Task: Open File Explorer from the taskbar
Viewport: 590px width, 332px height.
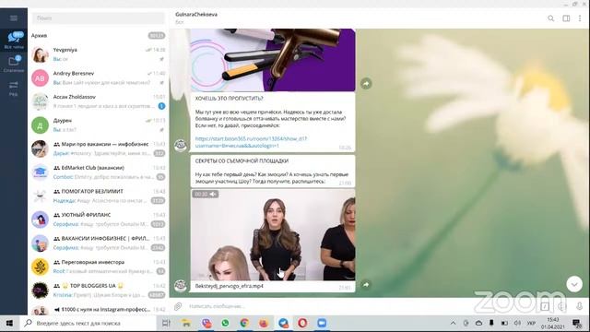Action: tap(186, 324)
